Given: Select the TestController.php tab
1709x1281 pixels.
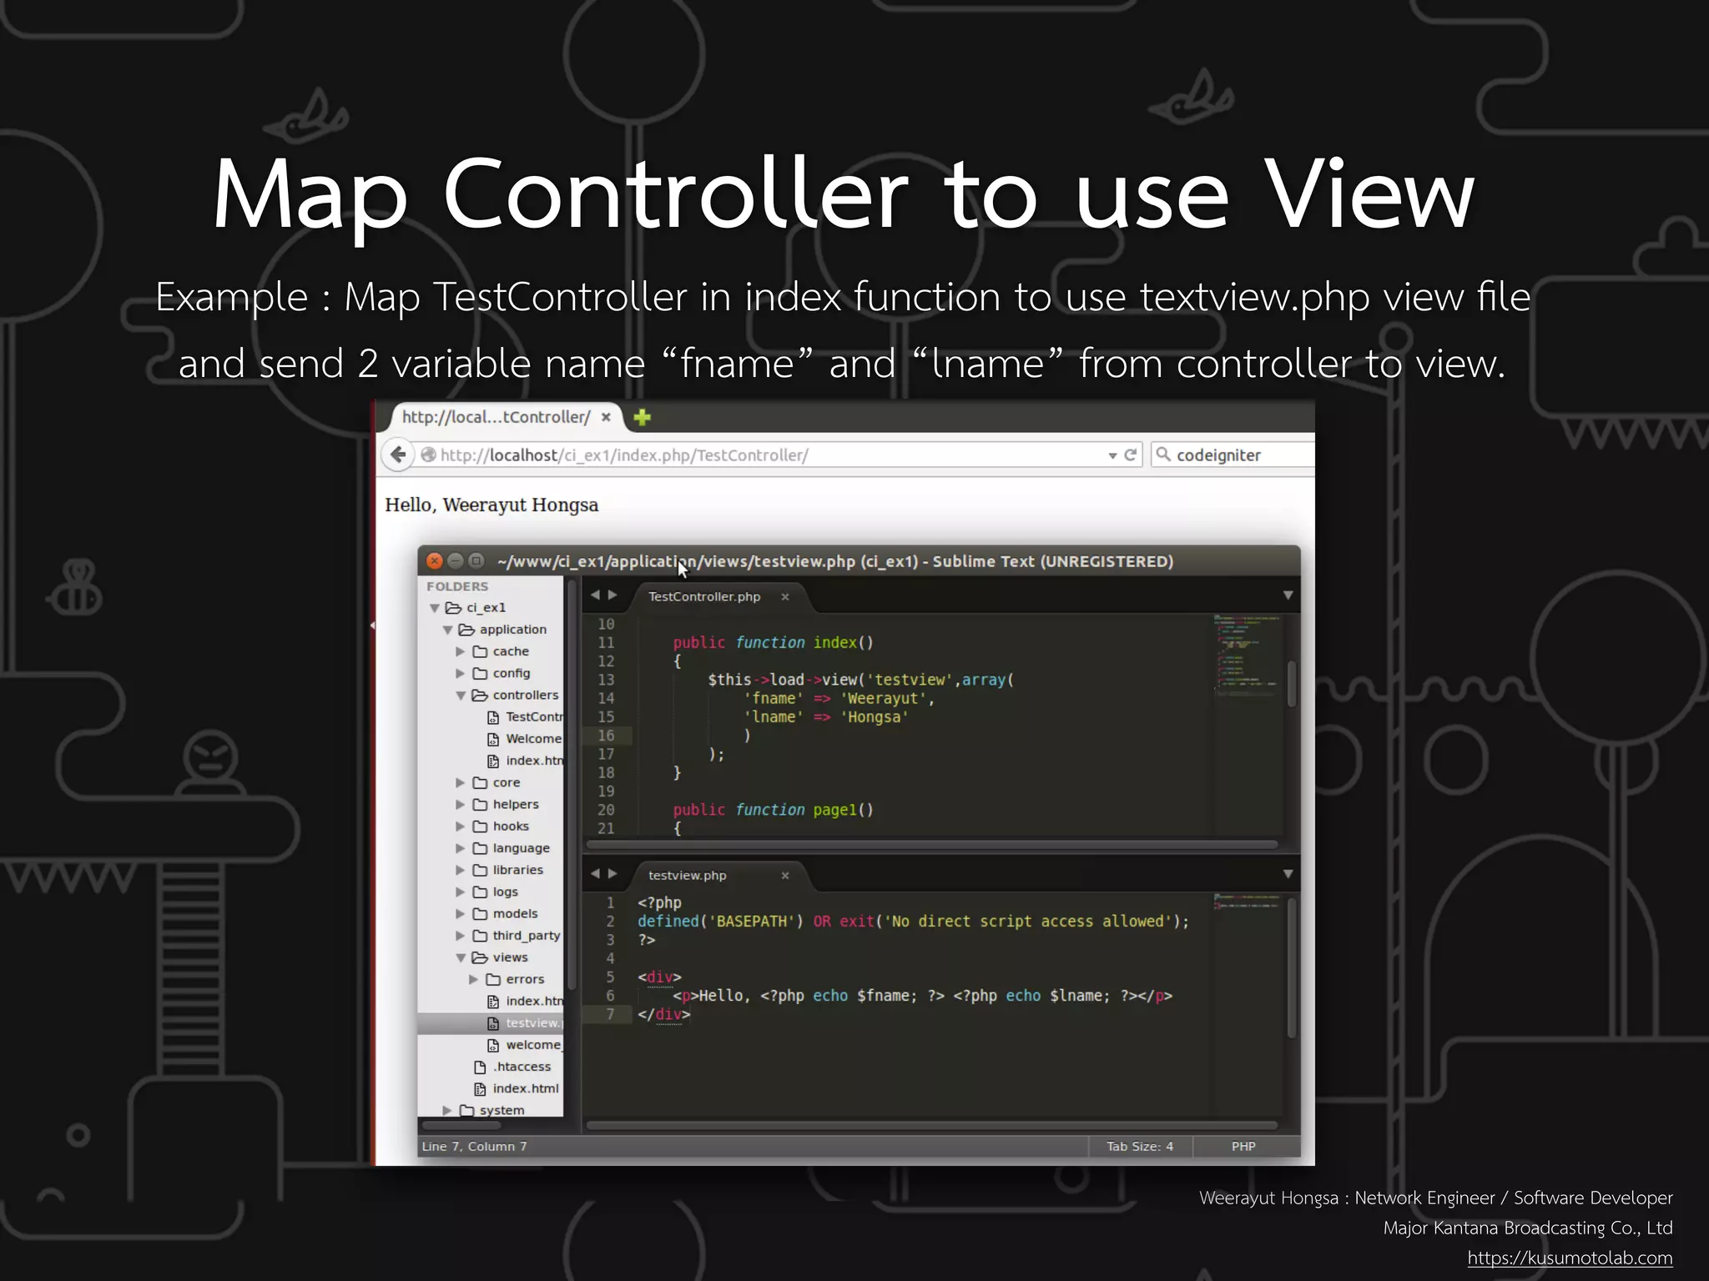Looking at the screenshot, I should click(x=704, y=596).
